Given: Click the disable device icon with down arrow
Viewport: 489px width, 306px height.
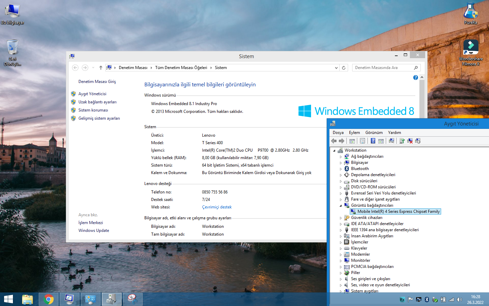Looking at the screenshot, I should (418, 141).
